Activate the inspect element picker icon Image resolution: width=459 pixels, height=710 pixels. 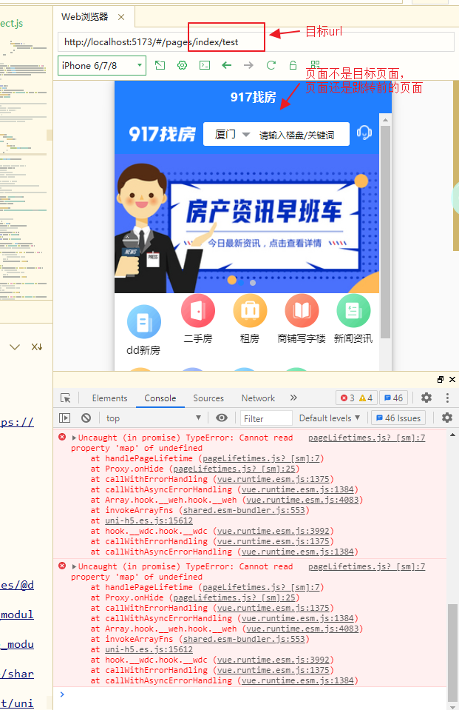pos(66,398)
